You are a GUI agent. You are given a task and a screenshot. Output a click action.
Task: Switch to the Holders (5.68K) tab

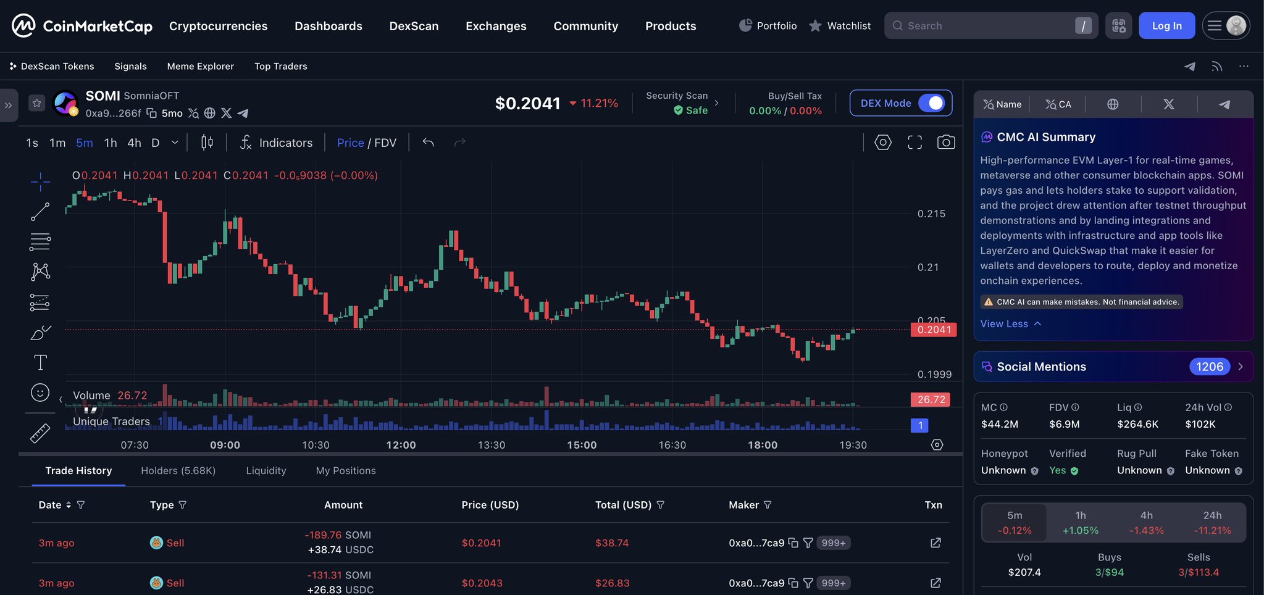click(178, 470)
